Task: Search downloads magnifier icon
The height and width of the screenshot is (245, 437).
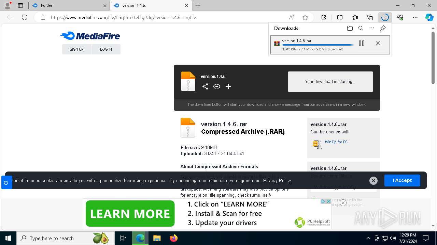Action: point(361,28)
